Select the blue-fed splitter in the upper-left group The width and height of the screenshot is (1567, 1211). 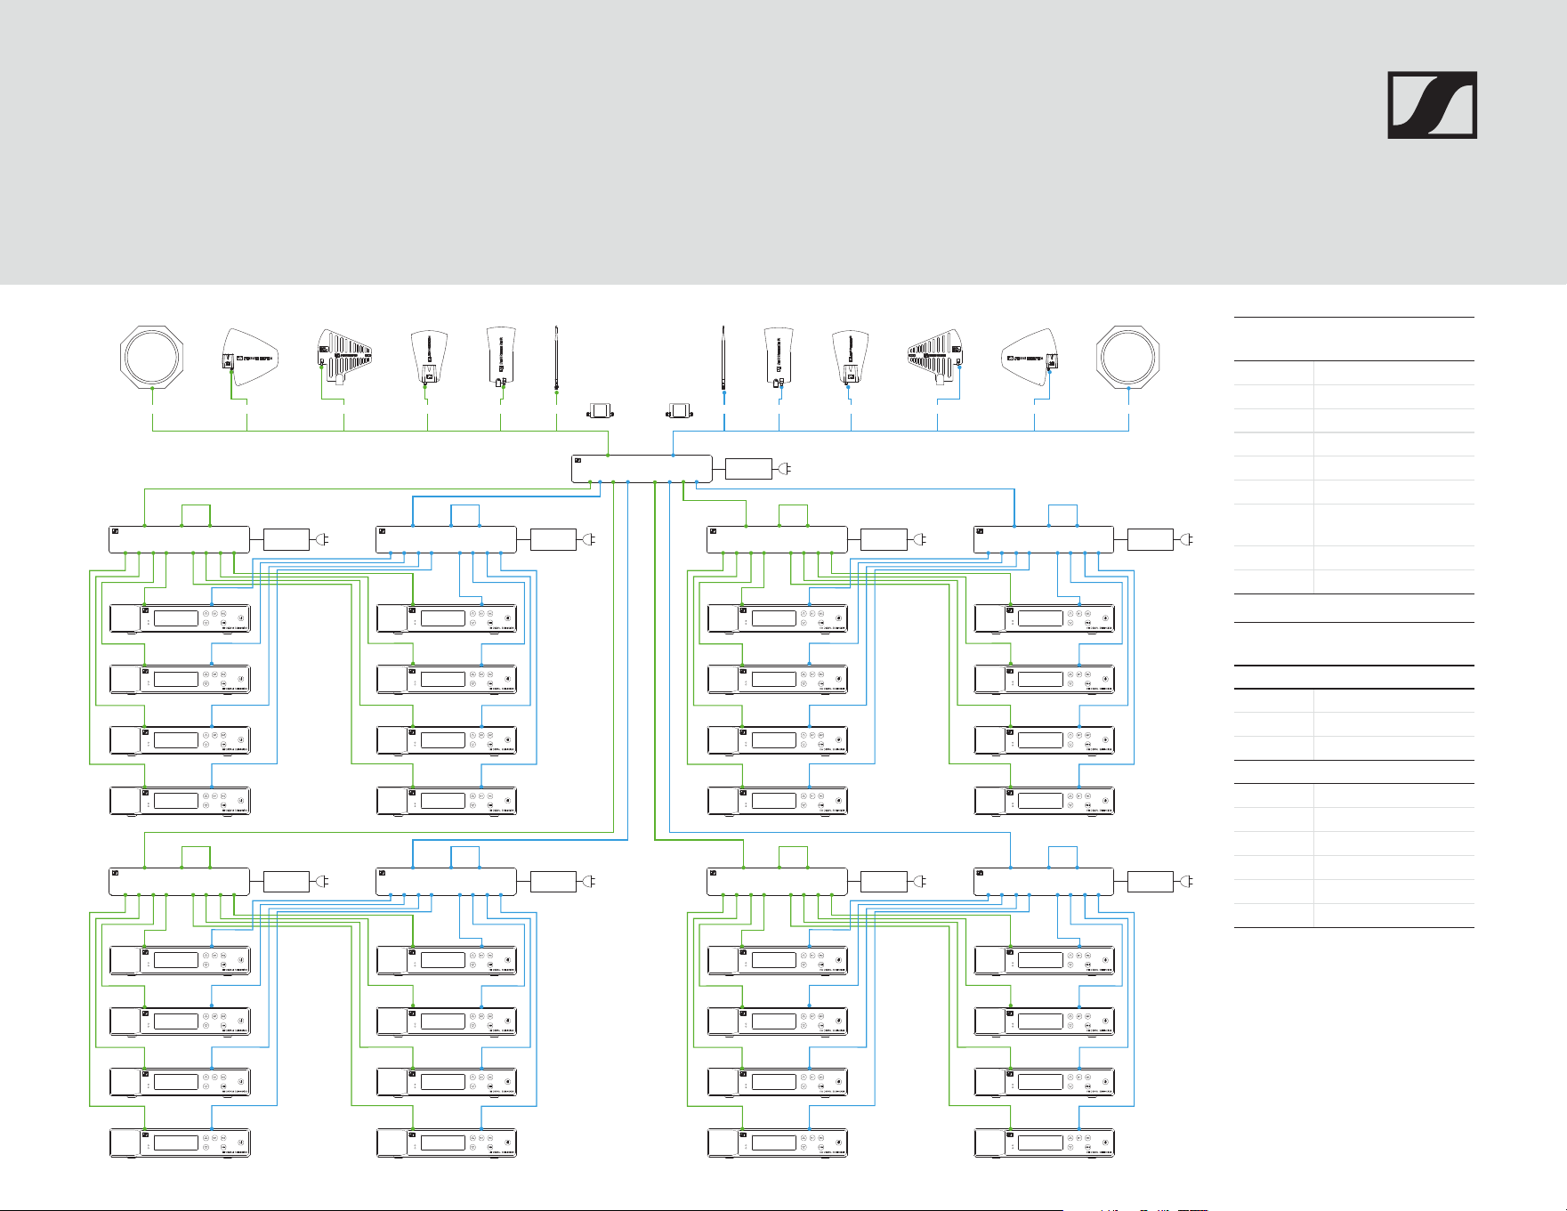(x=447, y=539)
